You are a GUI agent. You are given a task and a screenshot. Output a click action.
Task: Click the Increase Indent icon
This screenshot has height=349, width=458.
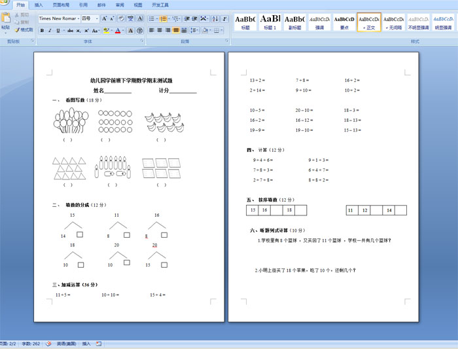click(194, 19)
